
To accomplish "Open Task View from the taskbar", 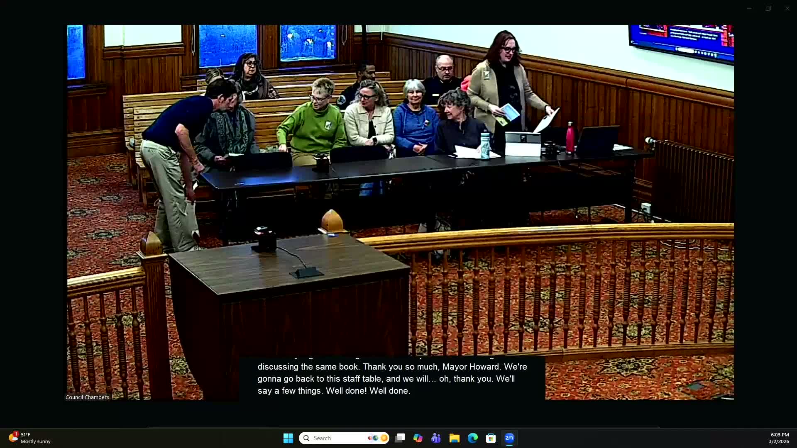I will point(400,438).
